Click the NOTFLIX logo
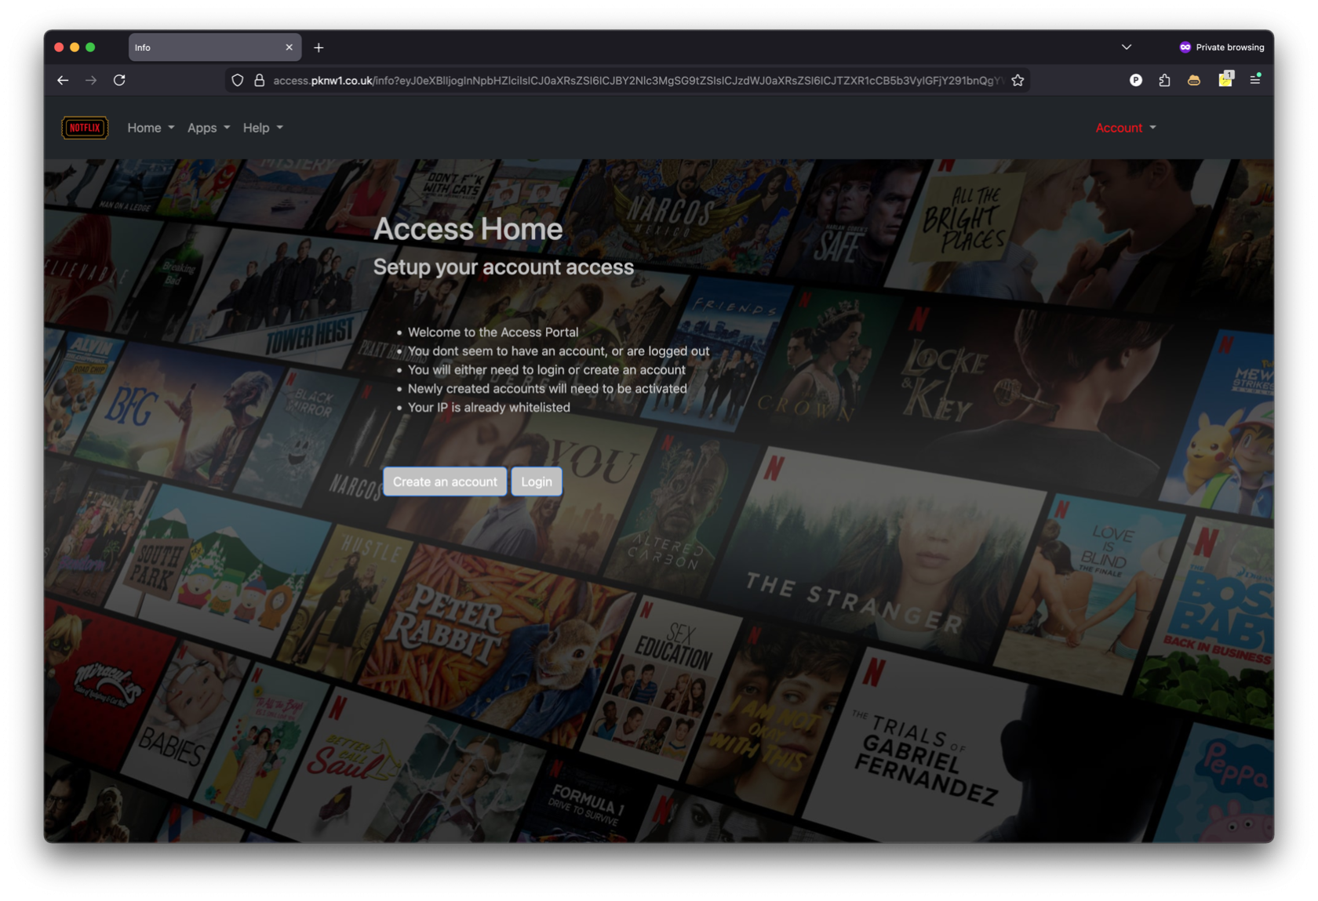 [x=85, y=128]
